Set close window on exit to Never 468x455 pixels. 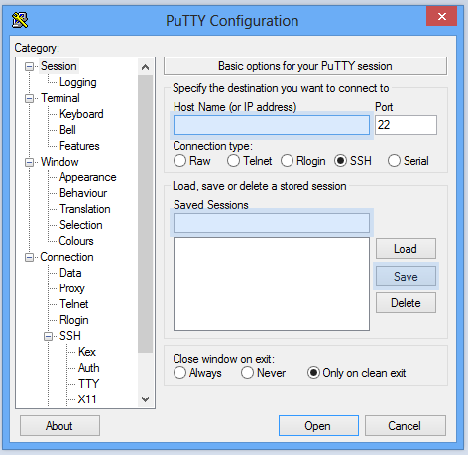tap(247, 373)
